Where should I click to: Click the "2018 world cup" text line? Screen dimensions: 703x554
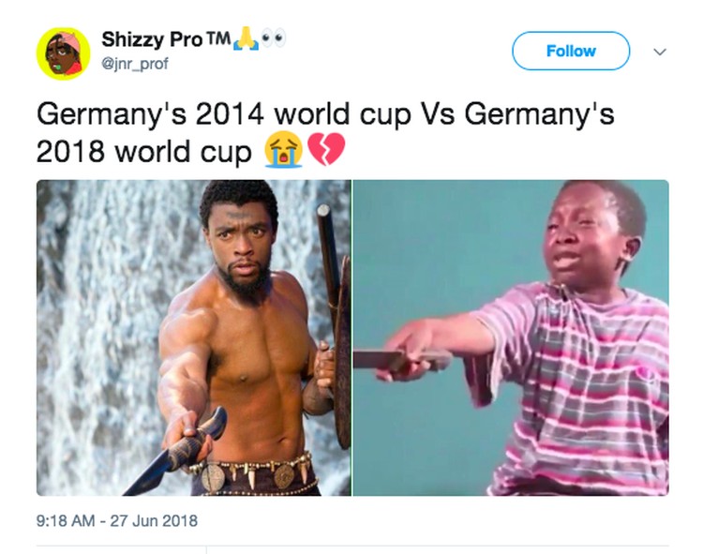click(x=144, y=152)
